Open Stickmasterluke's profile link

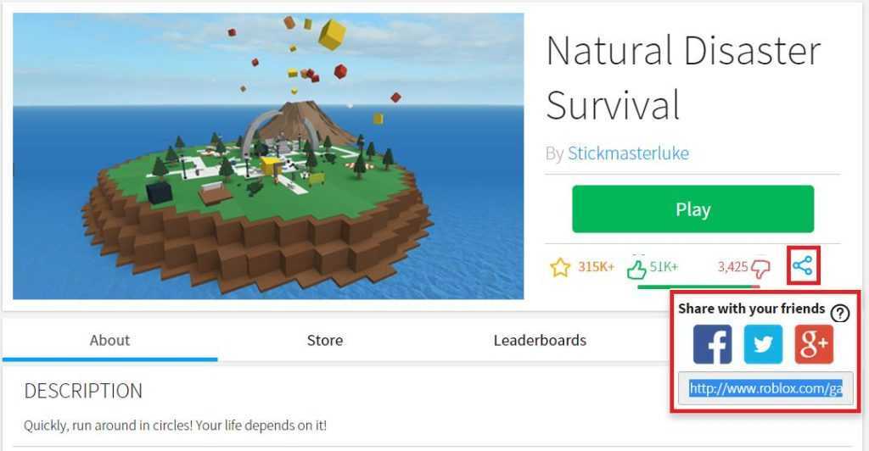point(628,153)
